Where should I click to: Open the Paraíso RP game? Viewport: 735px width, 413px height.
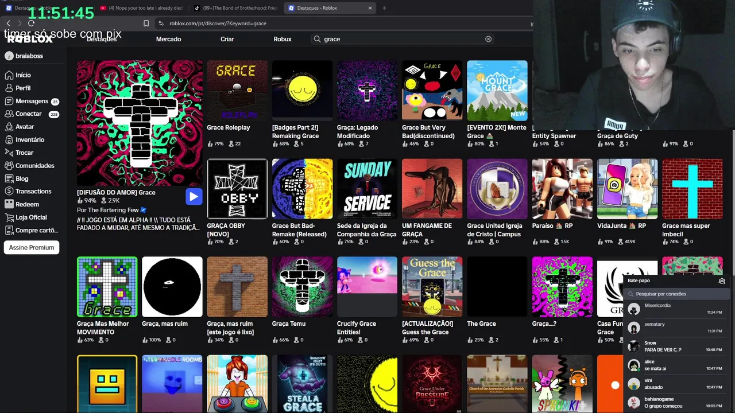click(562, 189)
